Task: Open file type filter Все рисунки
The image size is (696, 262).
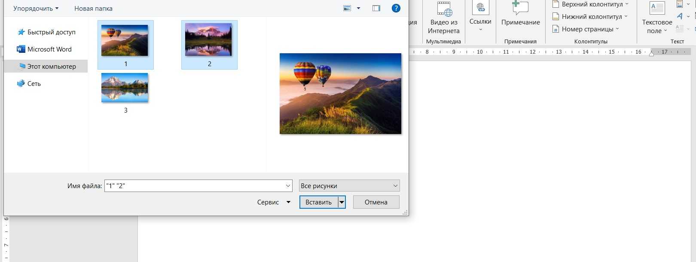Action: (x=349, y=186)
